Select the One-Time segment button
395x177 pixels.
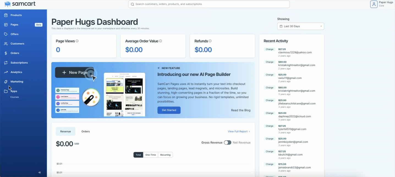tap(151, 155)
